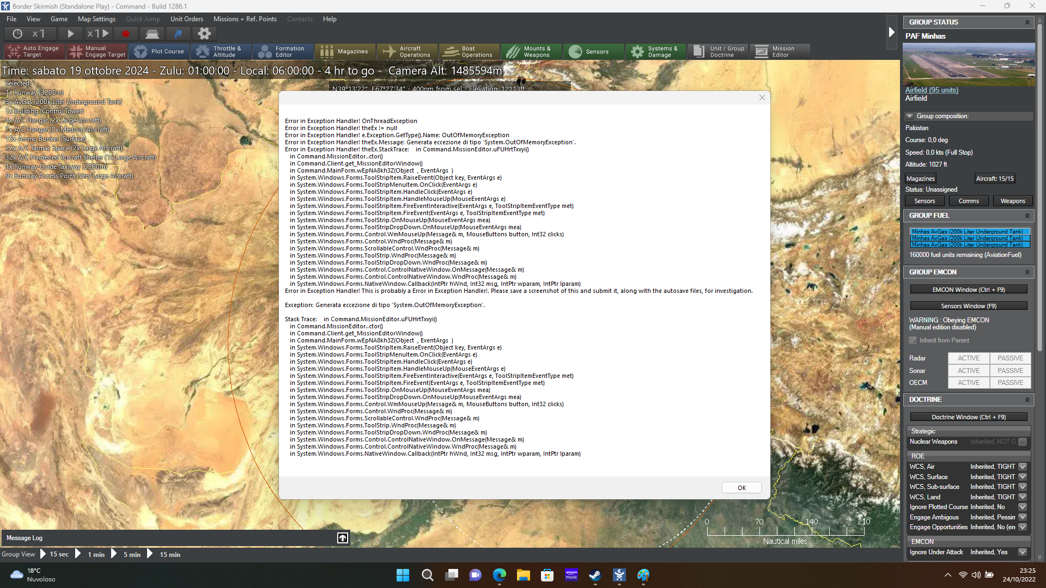Click the blue arrow toolbar icon
The width and height of the screenshot is (1046, 588).
pos(178,34)
